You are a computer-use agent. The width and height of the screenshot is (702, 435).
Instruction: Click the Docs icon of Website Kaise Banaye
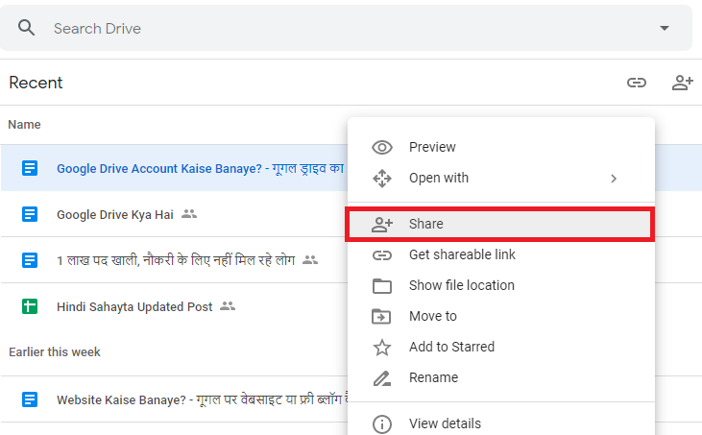30,399
